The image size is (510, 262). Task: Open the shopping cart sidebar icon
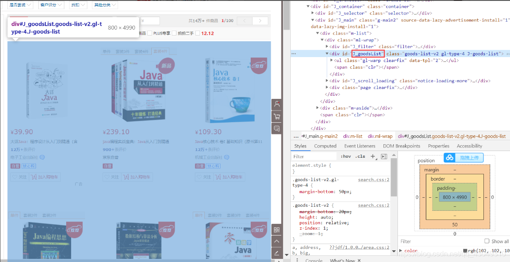(x=277, y=116)
